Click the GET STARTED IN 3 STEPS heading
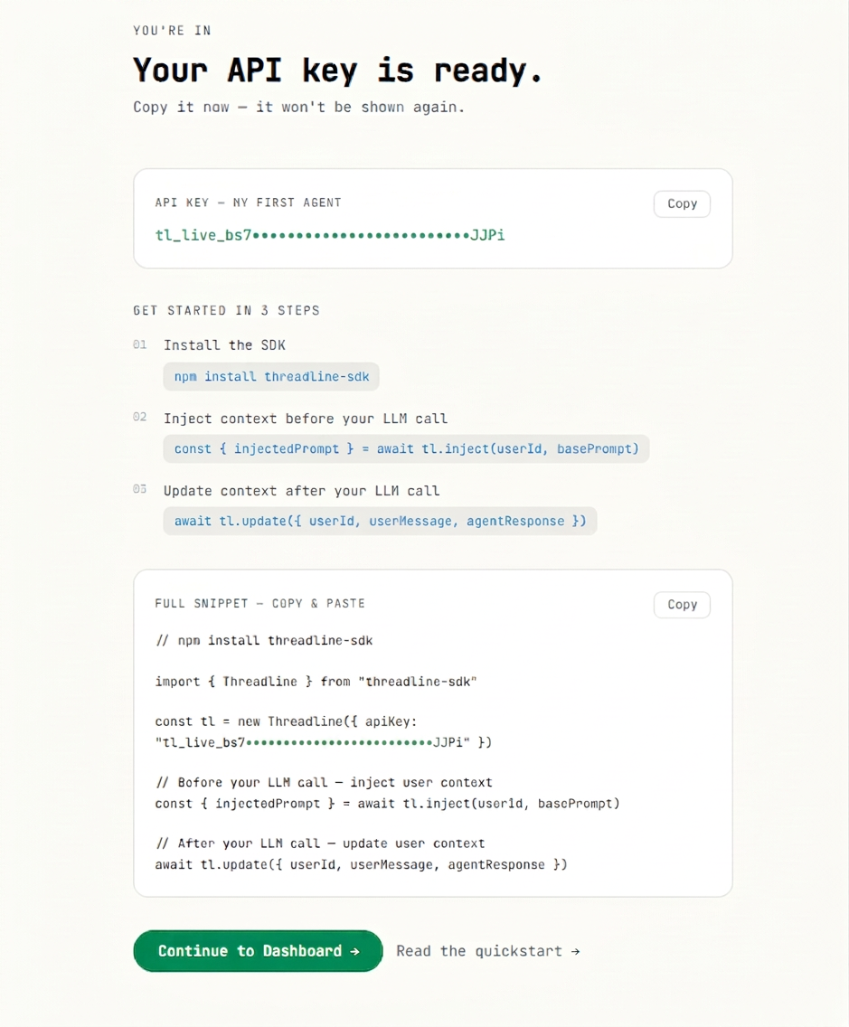The height and width of the screenshot is (1027, 849). click(x=226, y=310)
